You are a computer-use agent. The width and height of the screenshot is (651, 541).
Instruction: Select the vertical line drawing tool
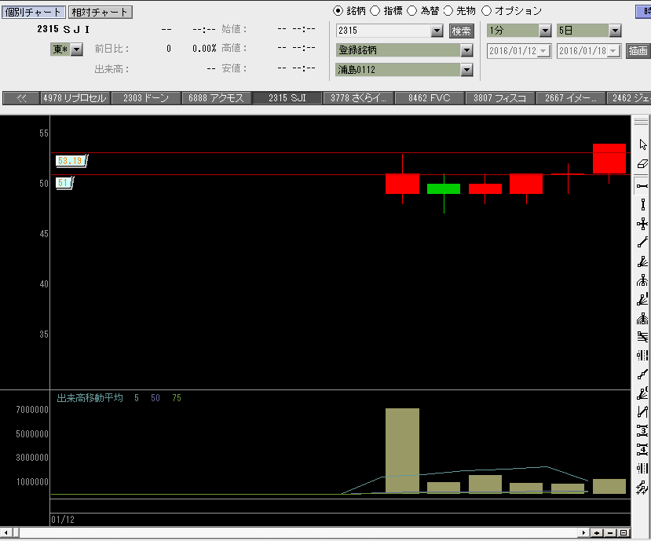[642, 204]
